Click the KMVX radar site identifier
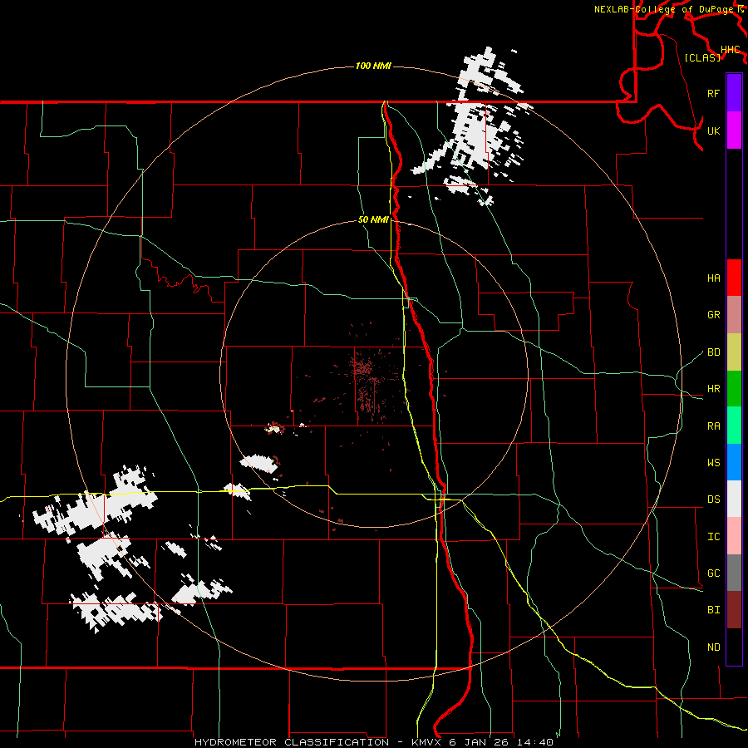748x748 pixels. [427, 742]
